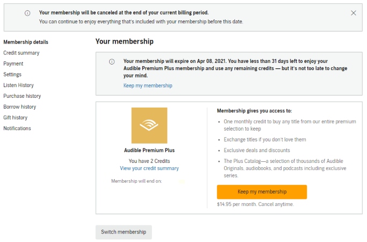
Task: Open Credit summary in the sidebar
Action: tap(21, 53)
